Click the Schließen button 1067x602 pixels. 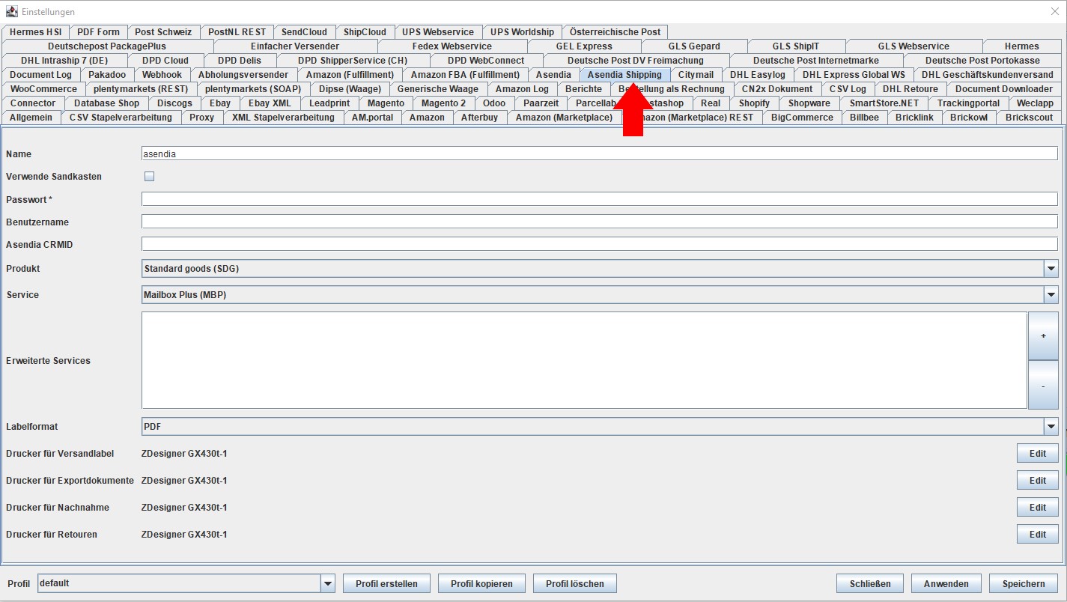[x=870, y=584]
